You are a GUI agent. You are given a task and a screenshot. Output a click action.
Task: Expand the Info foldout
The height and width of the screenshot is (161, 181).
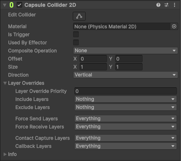coord(5,154)
